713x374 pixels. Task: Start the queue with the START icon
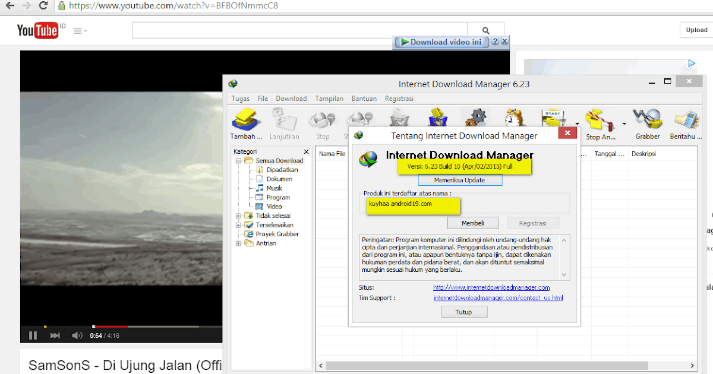pos(554,116)
